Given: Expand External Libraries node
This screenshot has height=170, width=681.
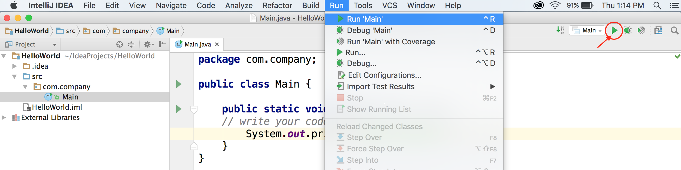Looking at the screenshot, I should [4, 118].
